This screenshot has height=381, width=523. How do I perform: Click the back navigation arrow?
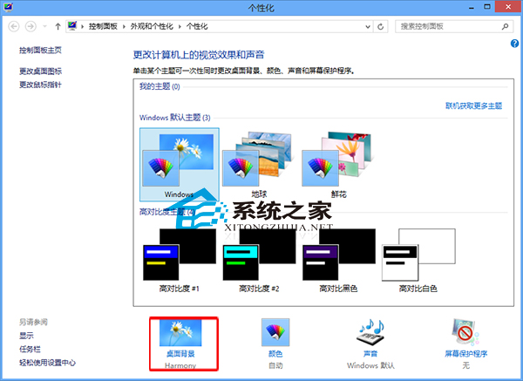16,27
